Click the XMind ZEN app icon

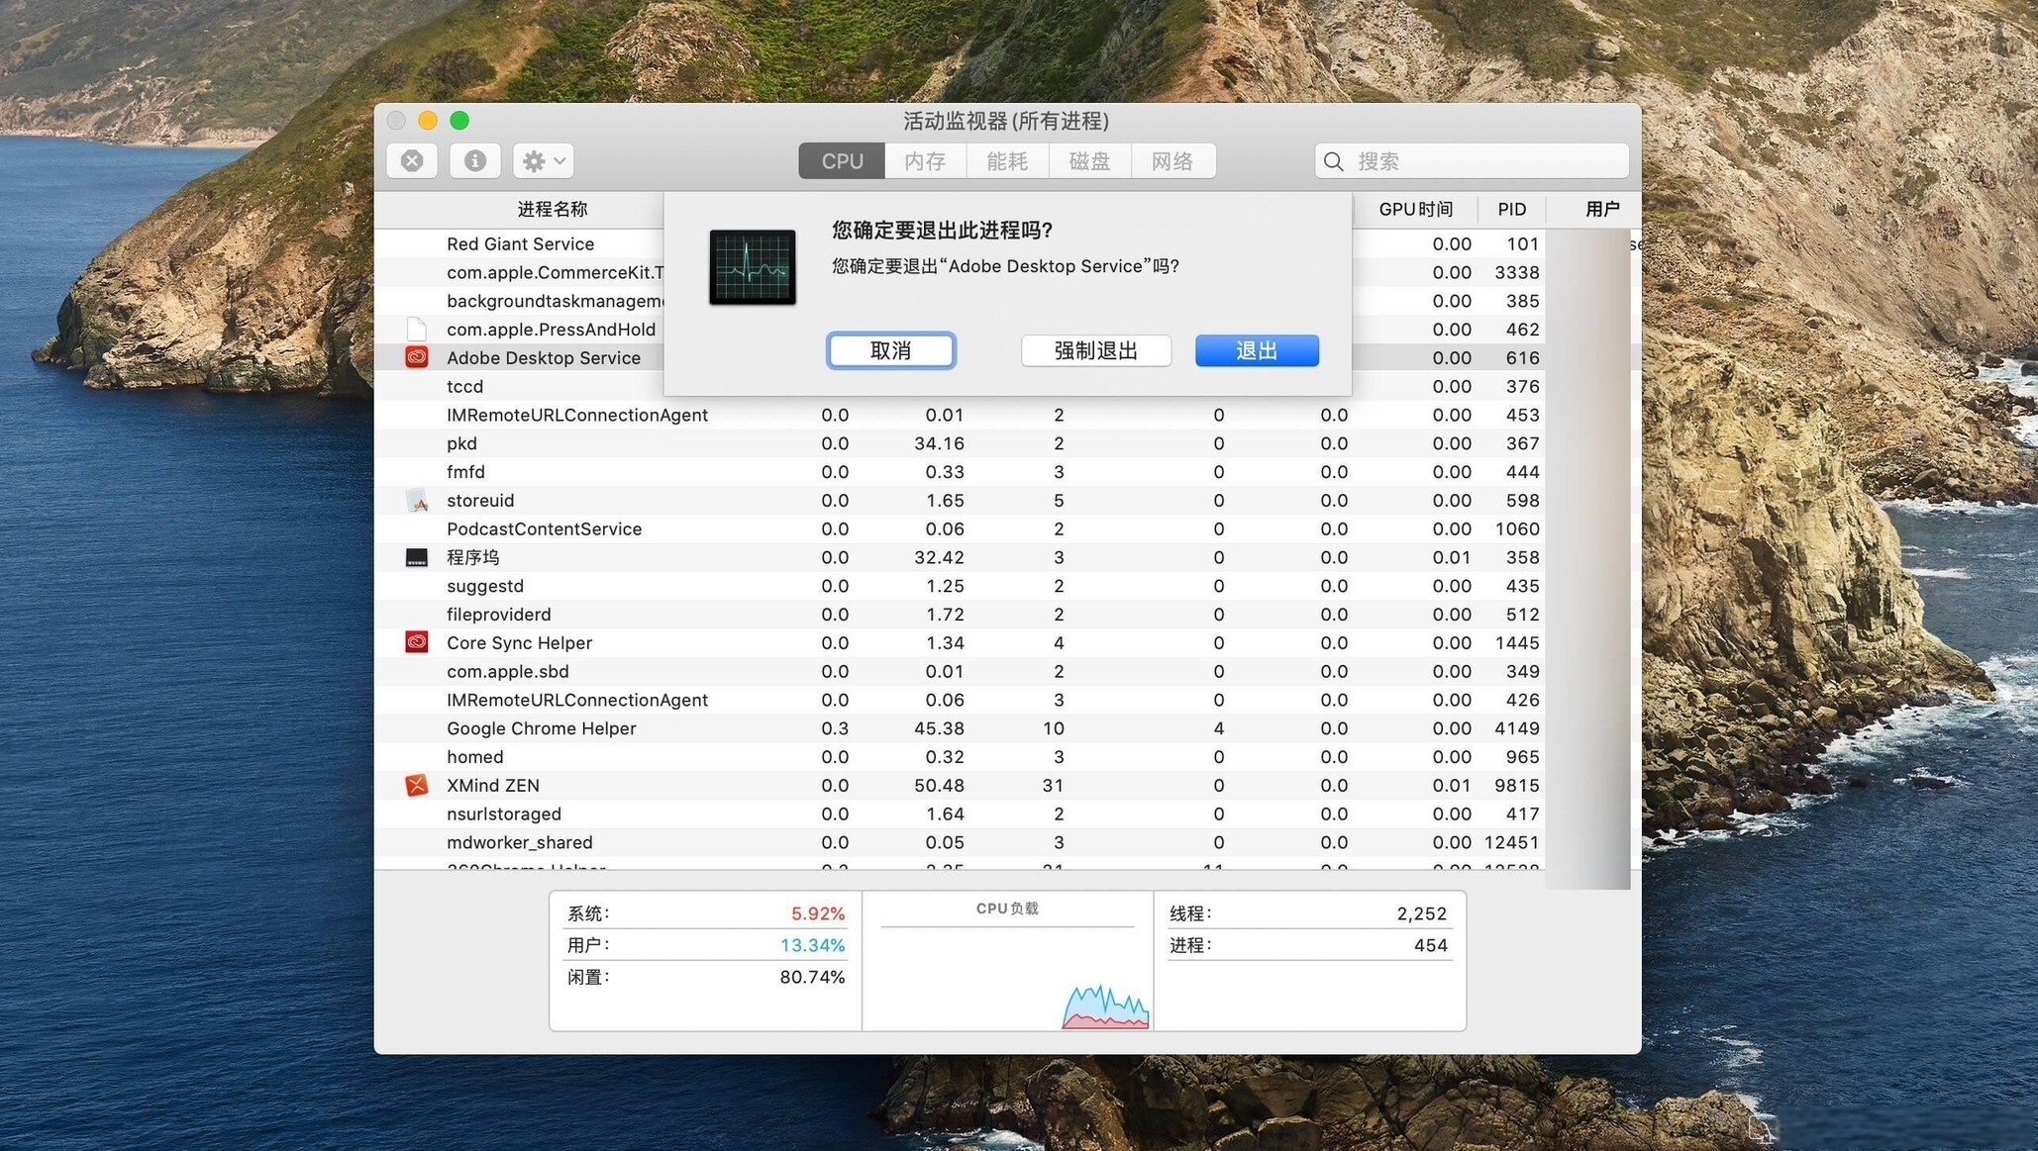pyautogui.click(x=417, y=785)
